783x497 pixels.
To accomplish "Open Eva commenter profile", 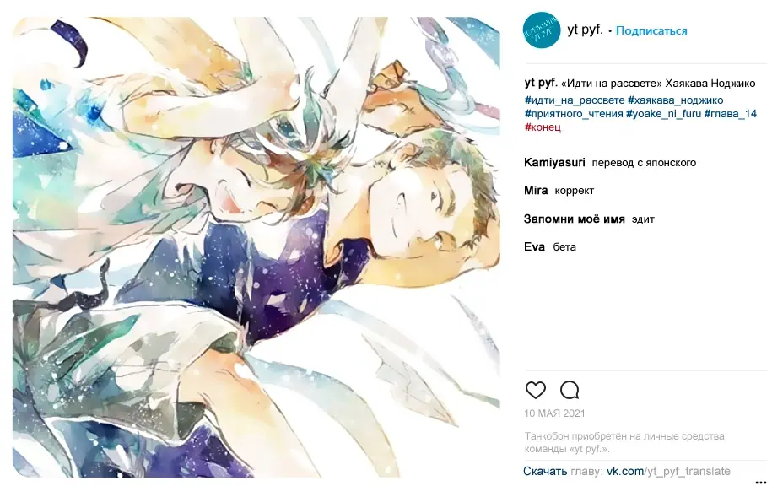I will pyautogui.click(x=534, y=246).
